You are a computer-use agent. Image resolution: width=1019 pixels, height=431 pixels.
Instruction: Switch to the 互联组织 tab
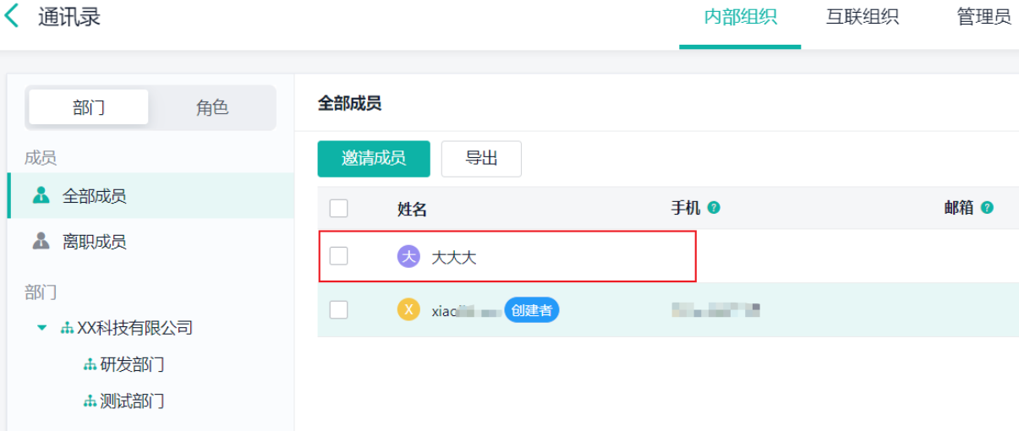[862, 18]
